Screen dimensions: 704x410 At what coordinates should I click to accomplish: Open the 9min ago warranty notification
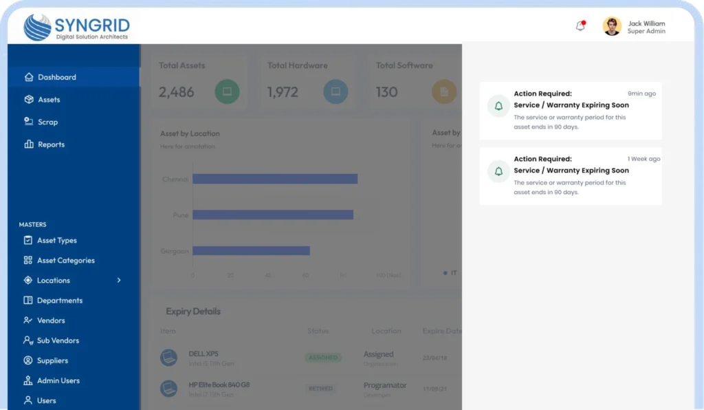(x=571, y=111)
